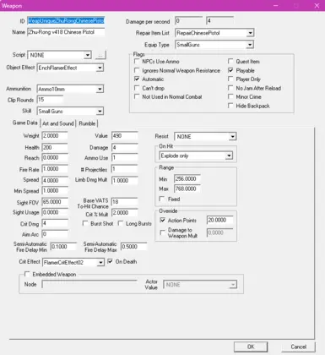Switch to the Game Data tab
The width and height of the screenshot is (325, 355).
[24, 123]
